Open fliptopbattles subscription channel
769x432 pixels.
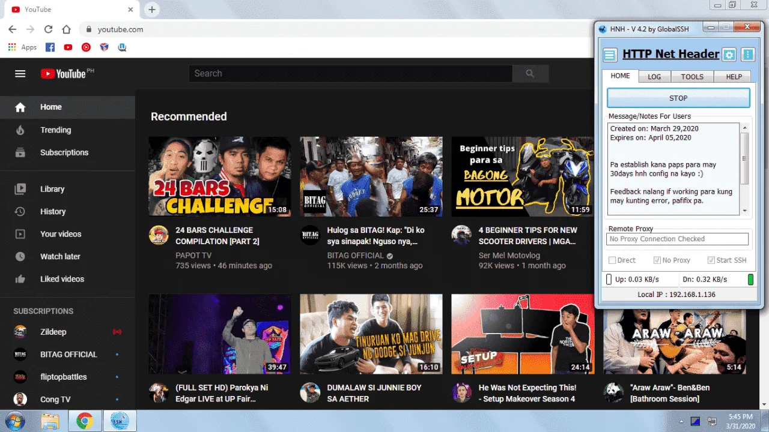coord(67,377)
